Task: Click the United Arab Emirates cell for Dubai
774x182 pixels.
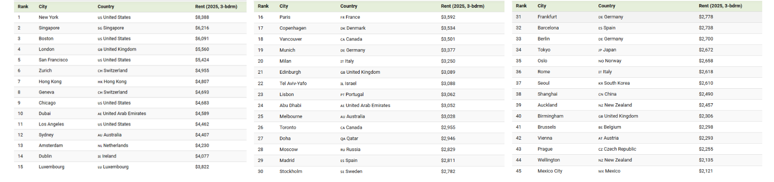Action: [x=124, y=114]
